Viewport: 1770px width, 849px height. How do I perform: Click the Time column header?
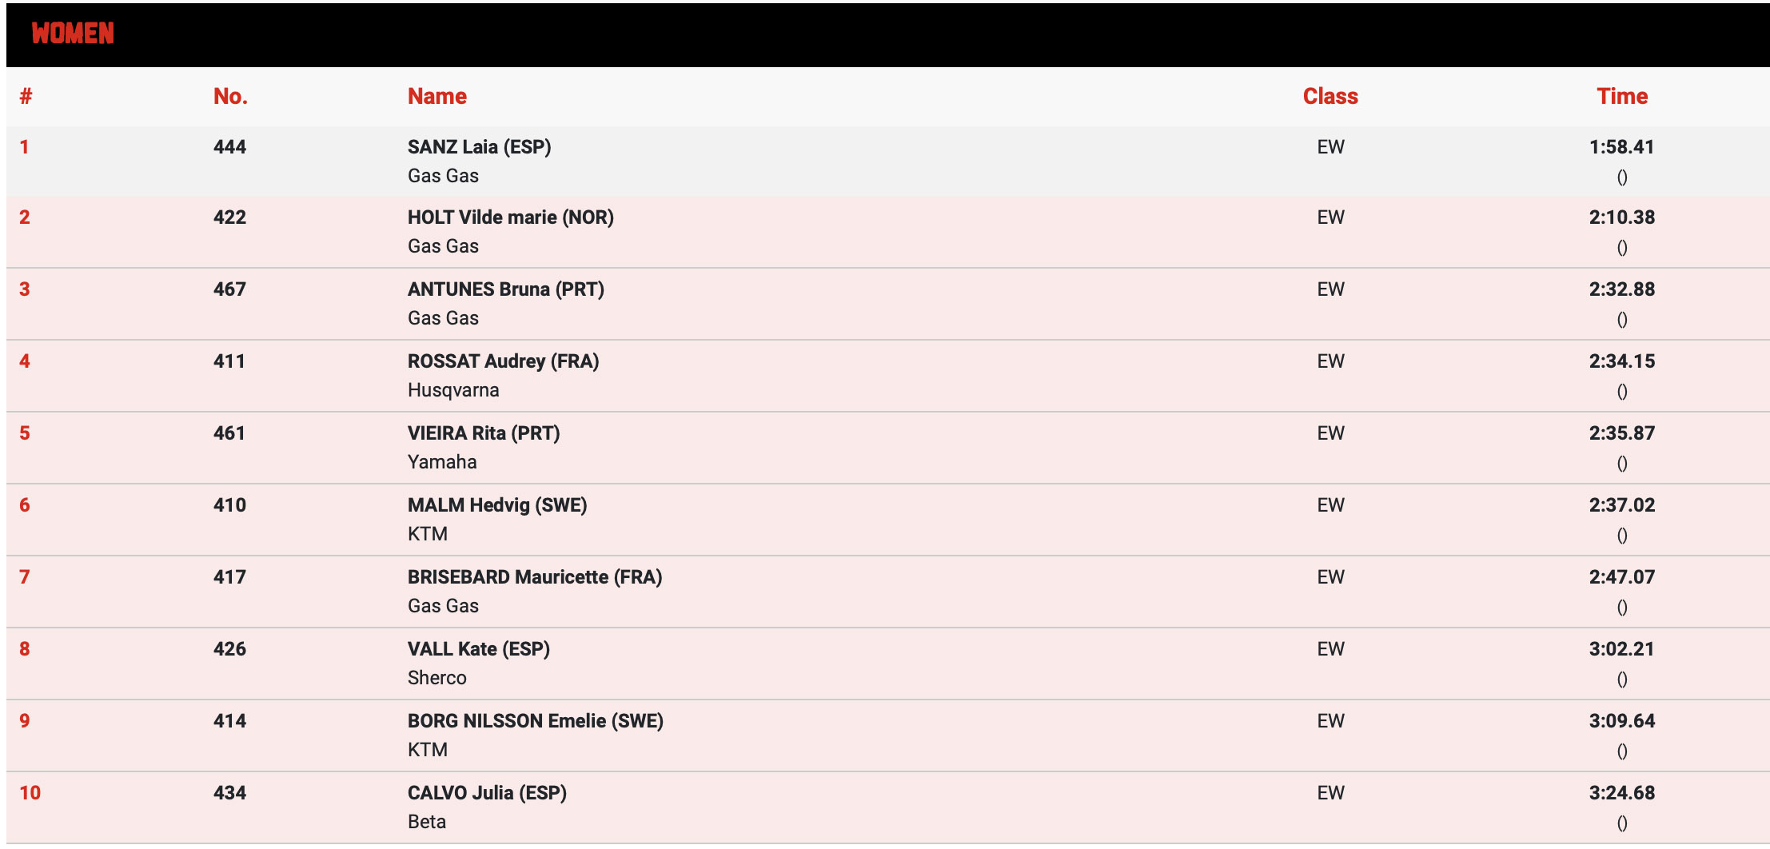click(x=1621, y=97)
